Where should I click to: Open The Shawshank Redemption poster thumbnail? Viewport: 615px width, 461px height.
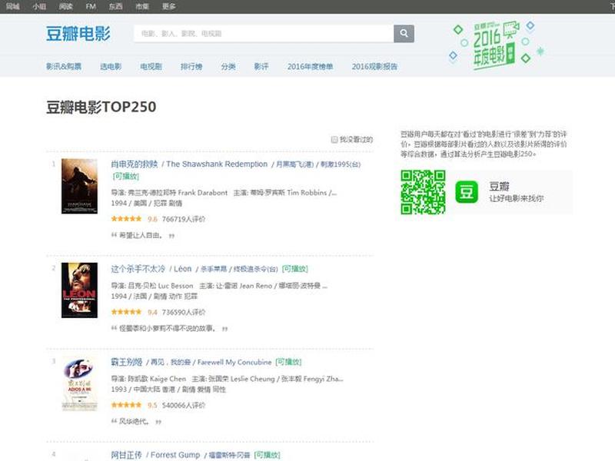coord(79,186)
